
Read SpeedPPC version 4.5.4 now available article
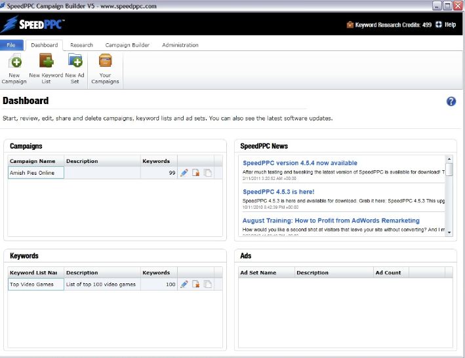(300, 163)
